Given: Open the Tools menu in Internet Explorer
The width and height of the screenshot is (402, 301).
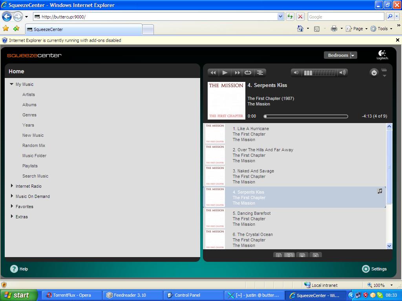Looking at the screenshot, I should 382,29.
